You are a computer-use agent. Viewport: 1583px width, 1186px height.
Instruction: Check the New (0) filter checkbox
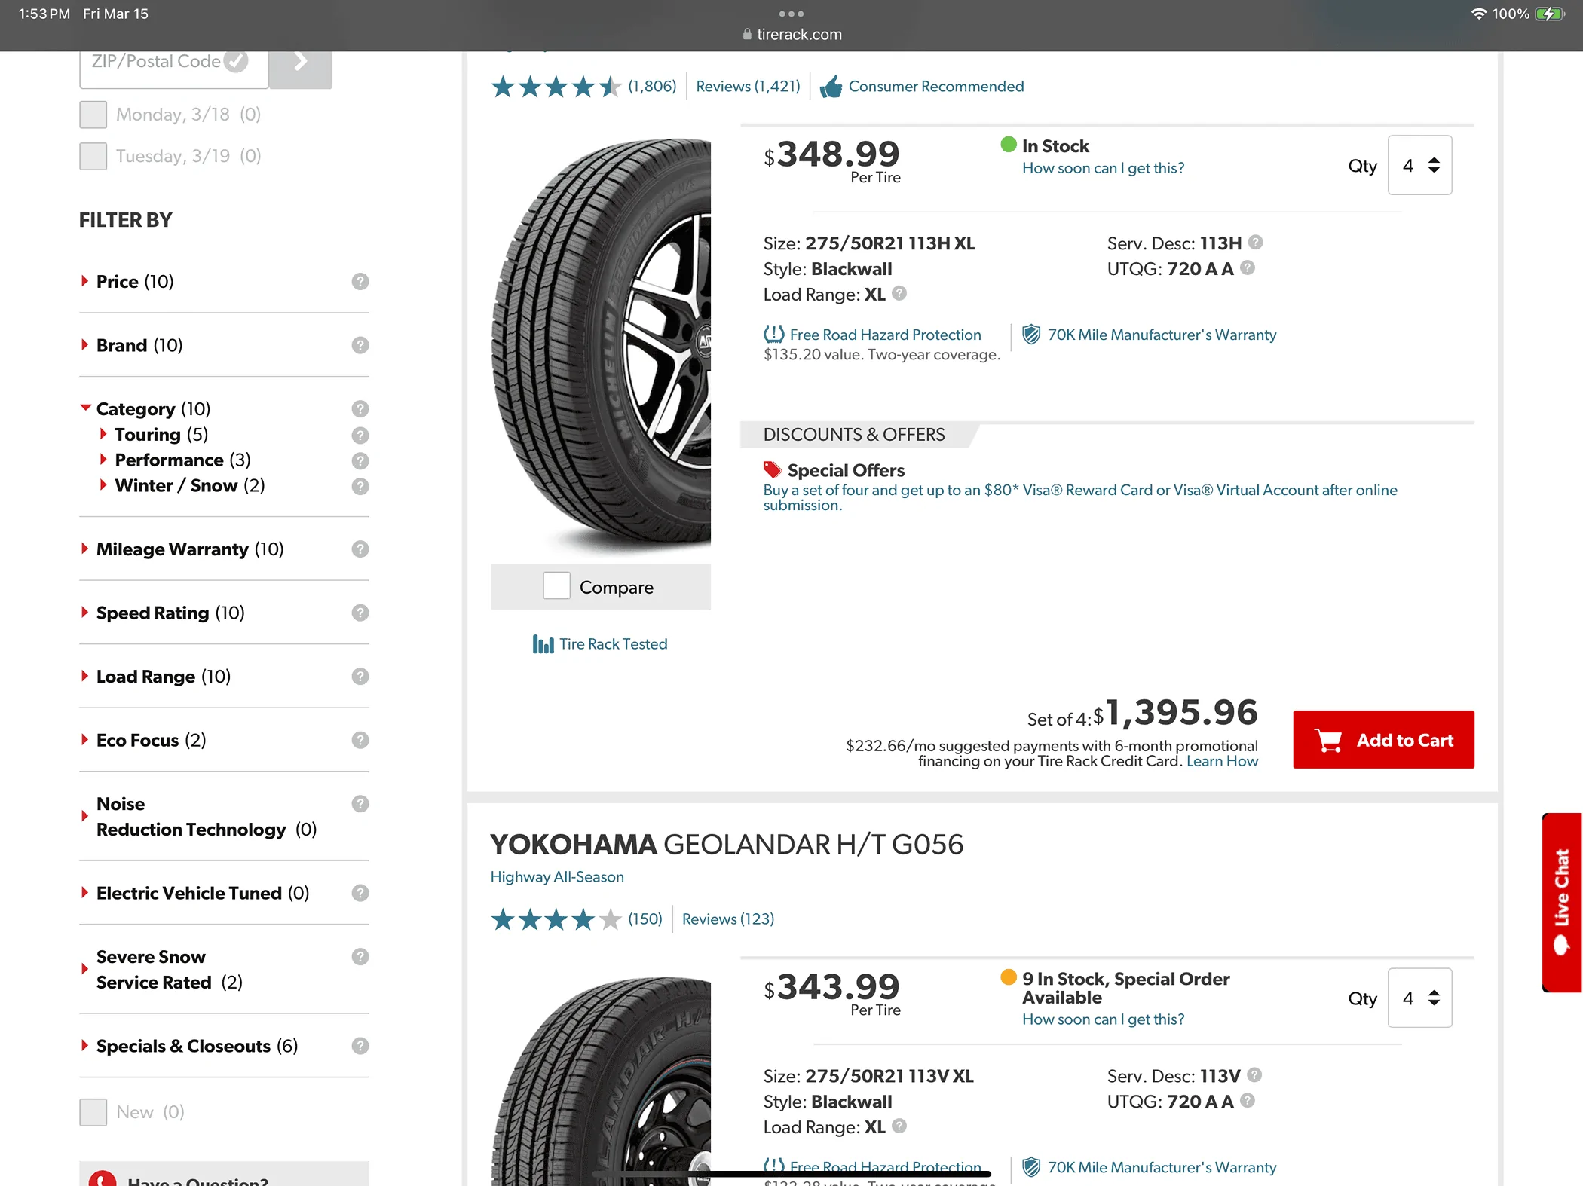pyautogui.click(x=93, y=1112)
